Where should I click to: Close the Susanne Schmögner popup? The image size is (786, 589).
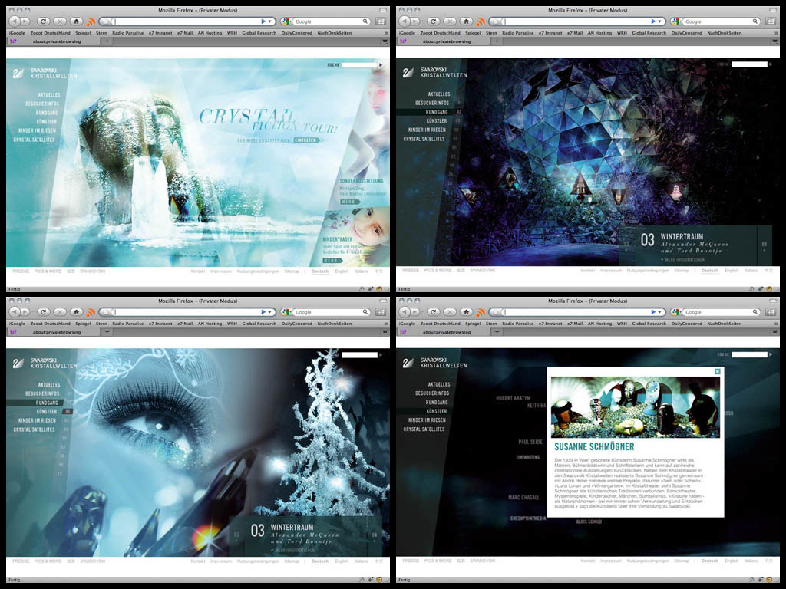click(718, 371)
